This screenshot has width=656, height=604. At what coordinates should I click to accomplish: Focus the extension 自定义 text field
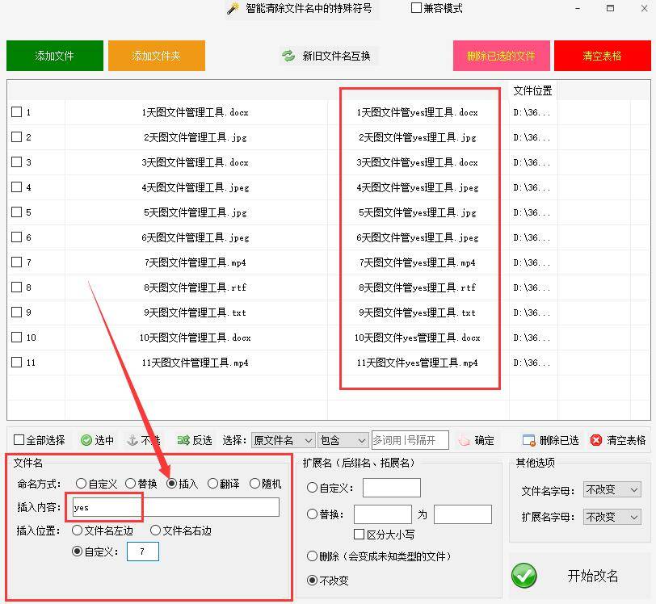coord(392,488)
